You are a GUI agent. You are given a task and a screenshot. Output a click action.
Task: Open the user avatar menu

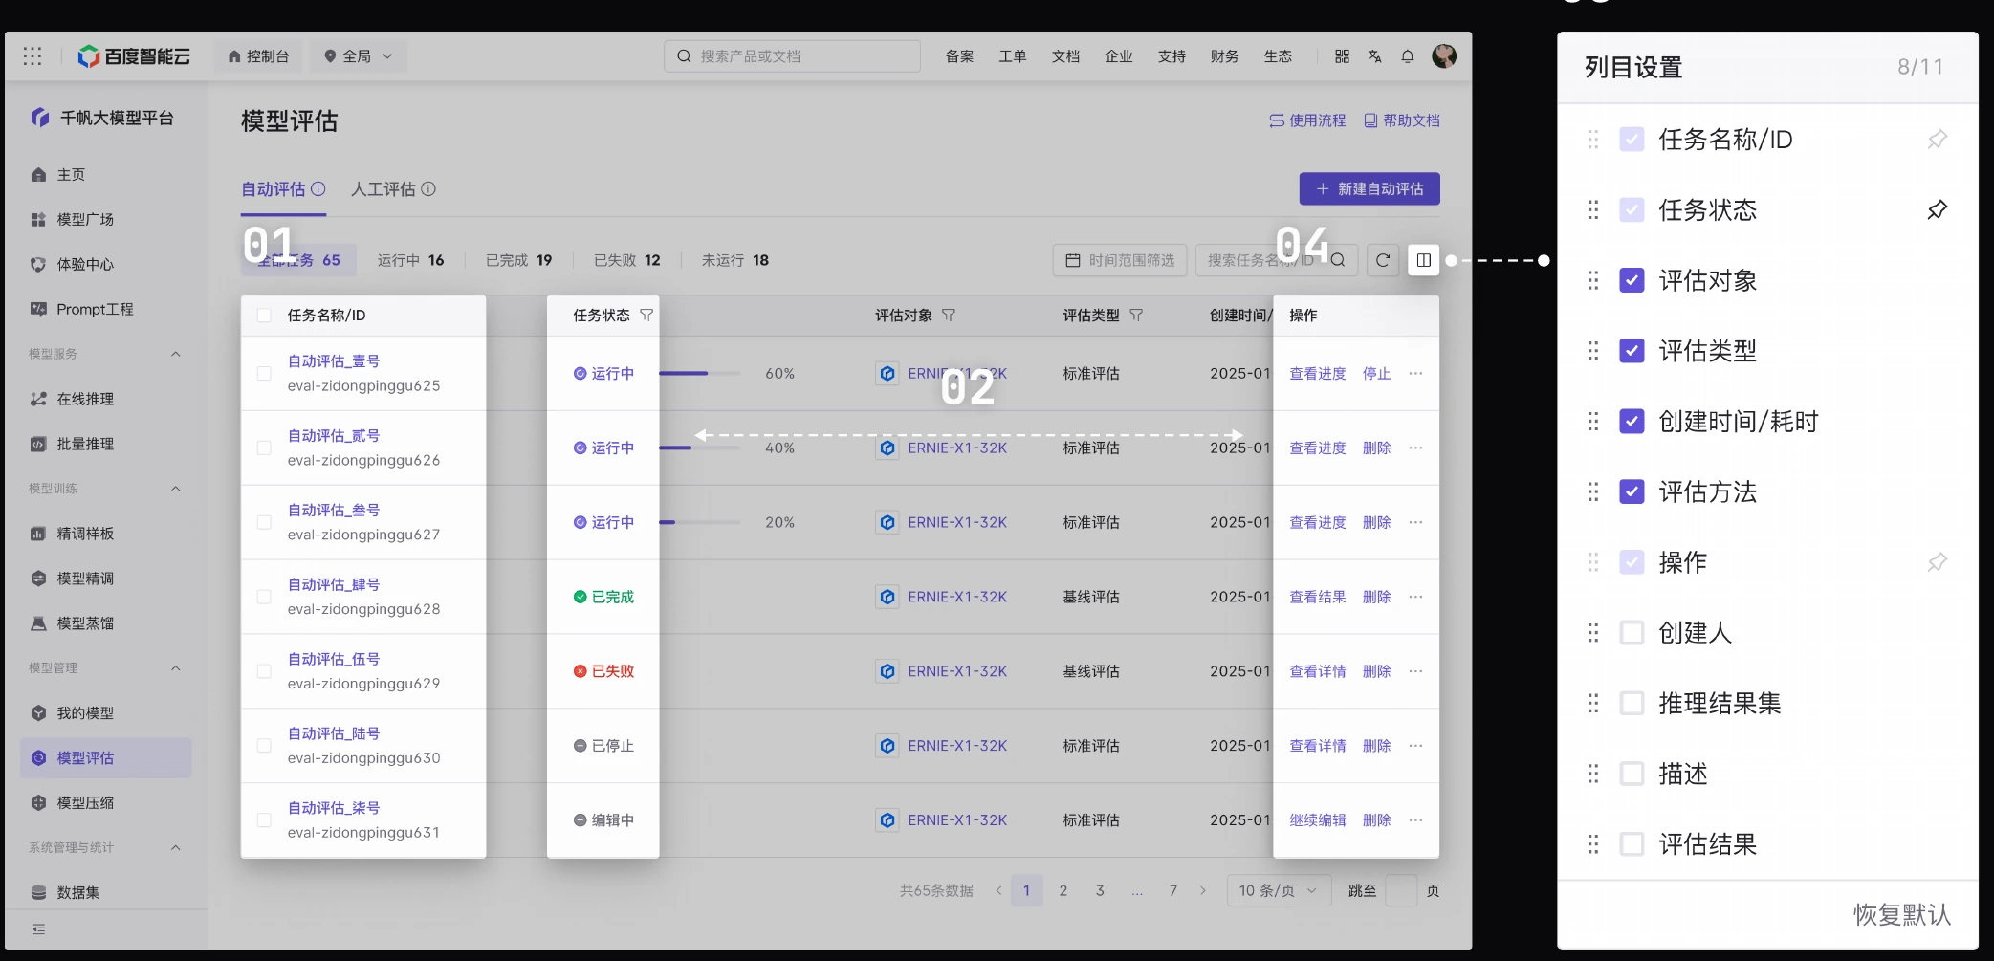pos(1444,56)
